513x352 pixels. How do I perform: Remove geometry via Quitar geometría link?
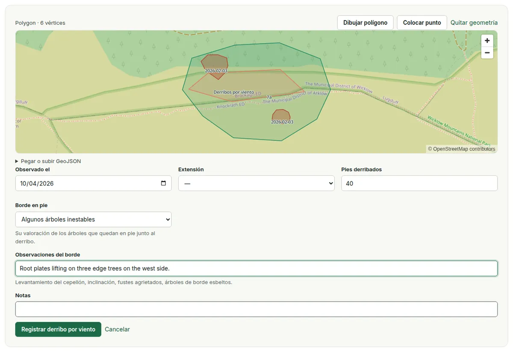[474, 23]
